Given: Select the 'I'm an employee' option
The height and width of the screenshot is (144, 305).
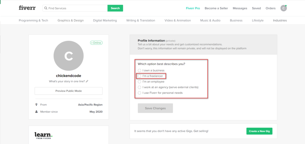Looking at the screenshot, I should point(151,82).
